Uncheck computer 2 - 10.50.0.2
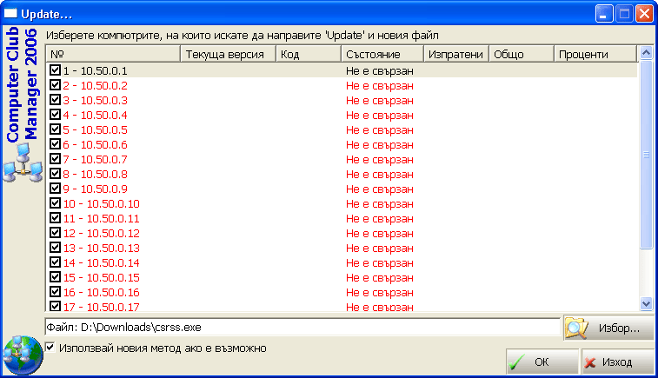The height and width of the screenshot is (378, 658). tap(55, 85)
